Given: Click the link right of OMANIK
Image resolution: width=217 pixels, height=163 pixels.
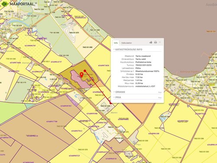Looking at the screenshot, I should (160, 92).
